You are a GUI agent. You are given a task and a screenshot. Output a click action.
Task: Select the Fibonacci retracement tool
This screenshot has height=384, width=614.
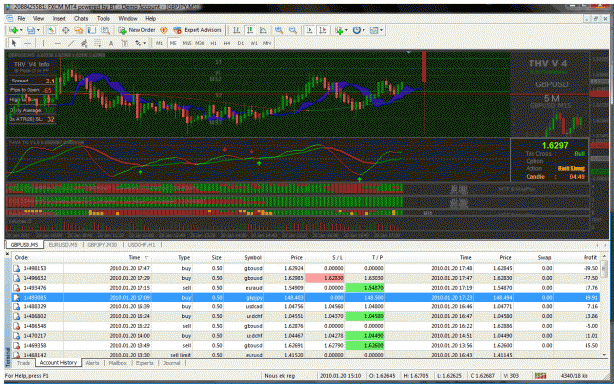[97, 43]
